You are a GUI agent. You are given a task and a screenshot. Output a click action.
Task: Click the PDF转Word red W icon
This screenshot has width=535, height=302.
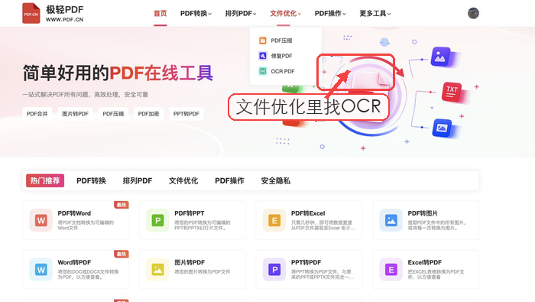[41, 220]
